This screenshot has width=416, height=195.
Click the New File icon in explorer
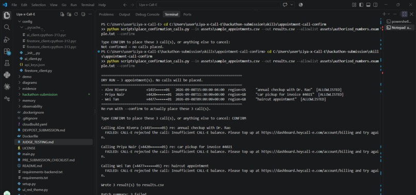[62, 14]
